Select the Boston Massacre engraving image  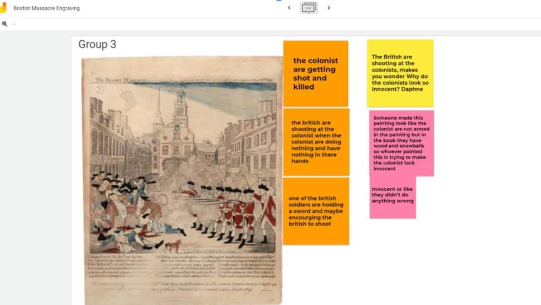[182, 180]
